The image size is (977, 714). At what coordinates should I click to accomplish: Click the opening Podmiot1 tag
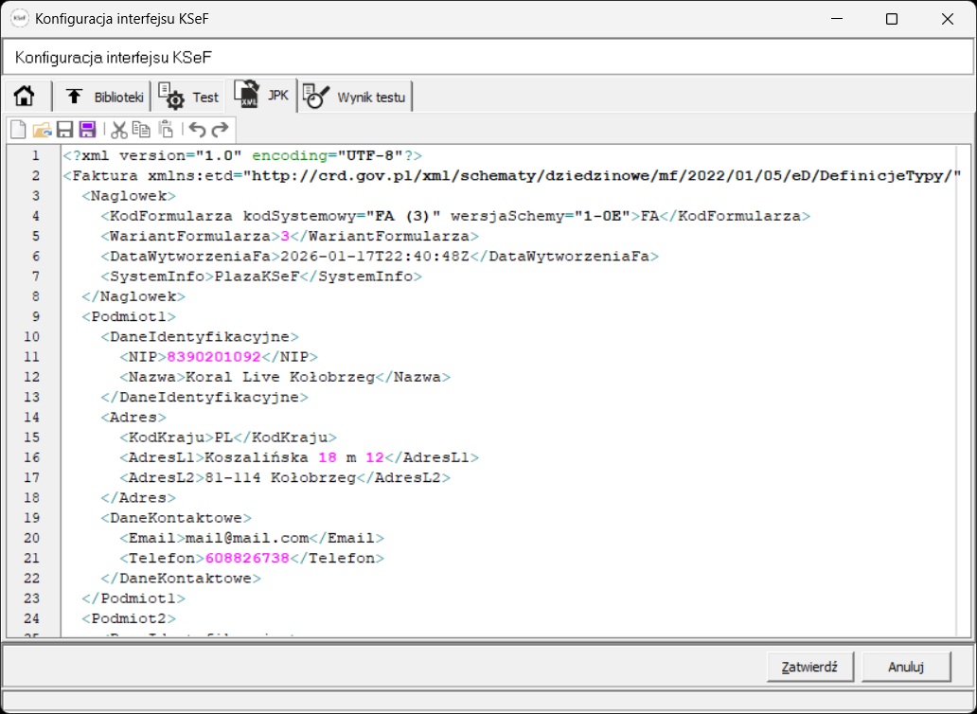tap(129, 316)
